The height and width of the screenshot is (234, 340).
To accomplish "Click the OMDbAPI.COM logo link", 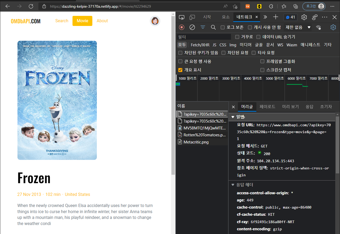I will pyautogui.click(x=26, y=21).
